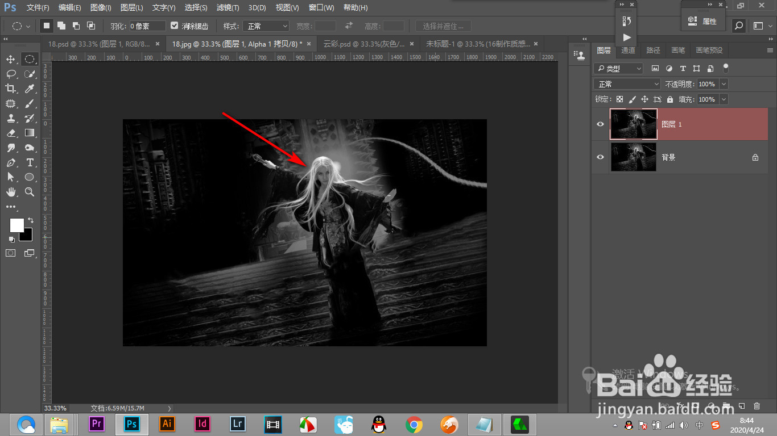Open the Edit Toolbar three-dots menu
This screenshot has width=777, height=436.
11,207
